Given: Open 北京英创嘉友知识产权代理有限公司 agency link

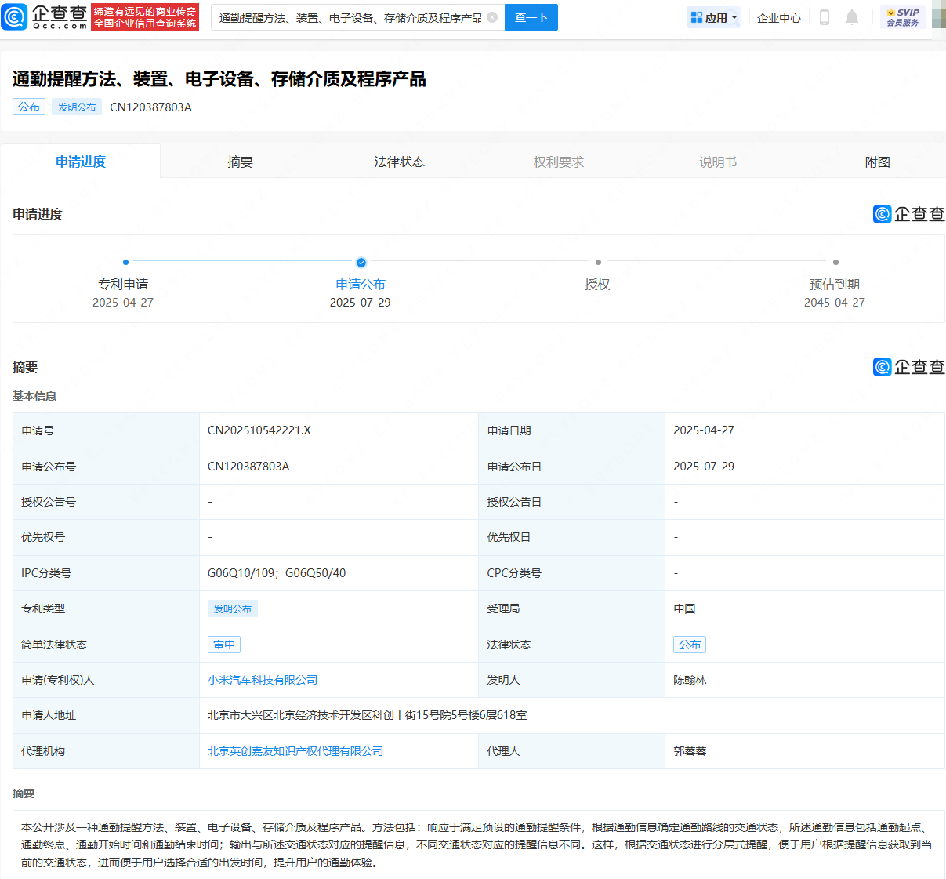Looking at the screenshot, I should tap(295, 751).
